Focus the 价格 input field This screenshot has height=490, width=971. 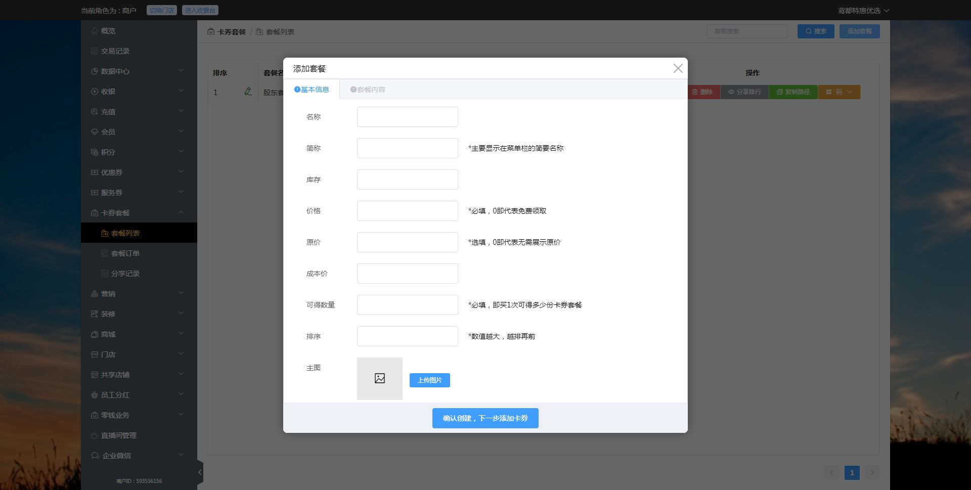(408, 211)
